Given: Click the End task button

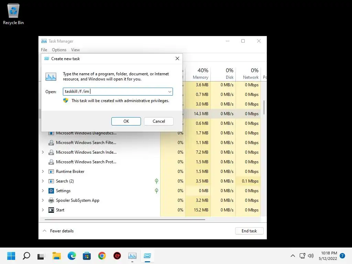Looking at the screenshot, I should 249,231.
